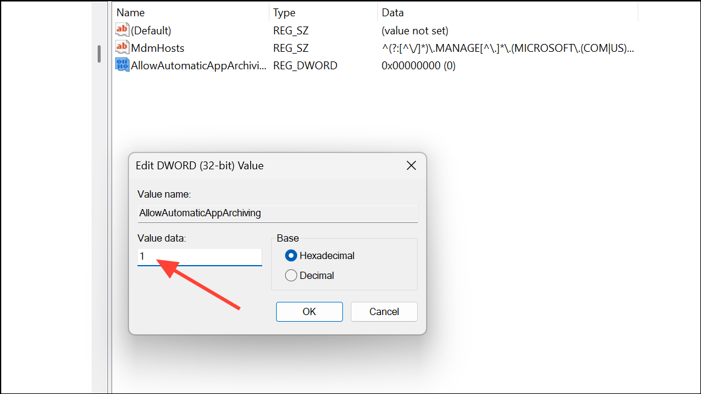Click the AllowAutomaticAppArchiving value name field

[x=277, y=213]
